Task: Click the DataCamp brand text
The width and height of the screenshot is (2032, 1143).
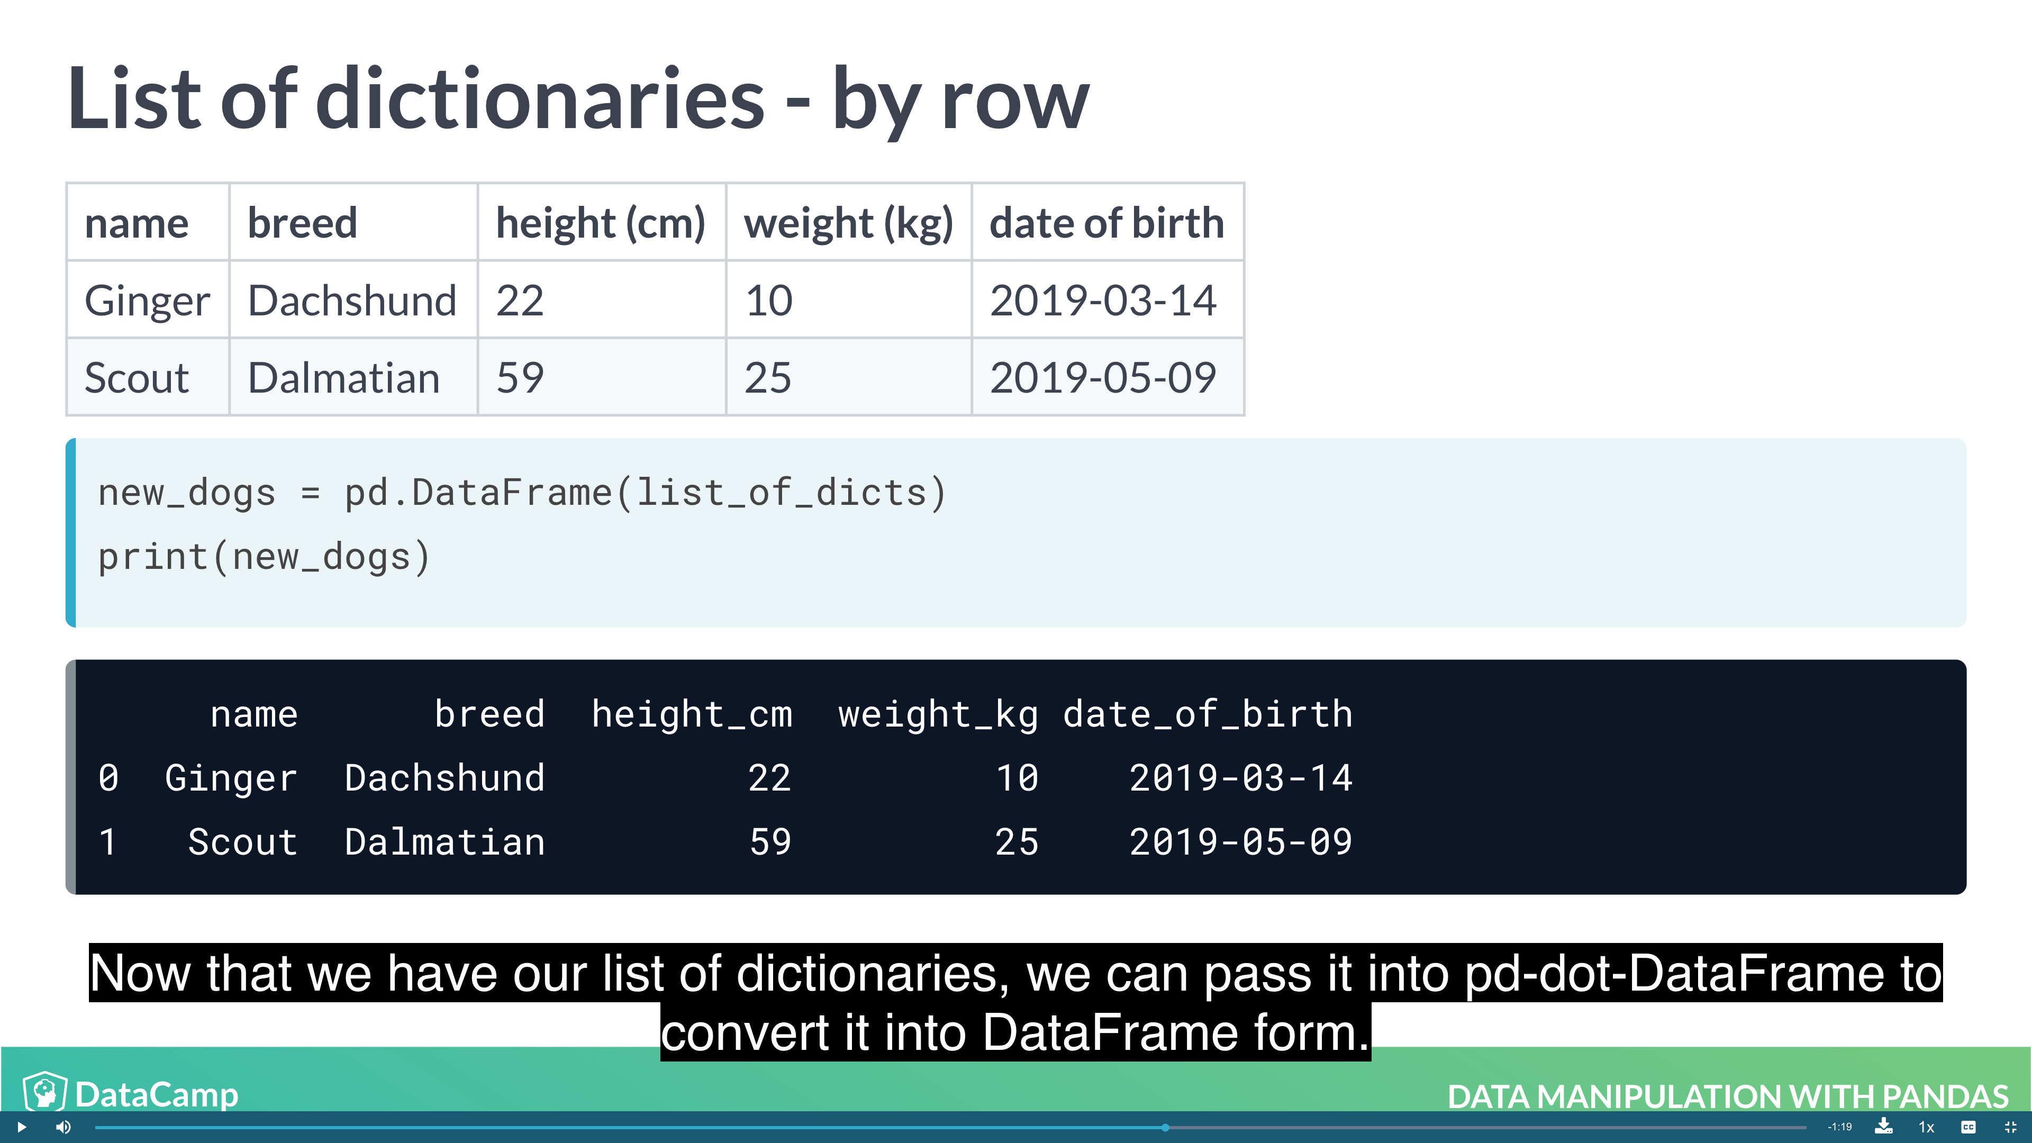Action: (x=157, y=1094)
